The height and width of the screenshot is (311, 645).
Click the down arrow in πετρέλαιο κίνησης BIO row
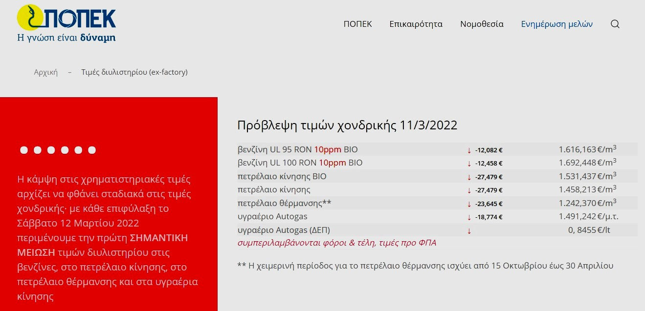(x=469, y=177)
